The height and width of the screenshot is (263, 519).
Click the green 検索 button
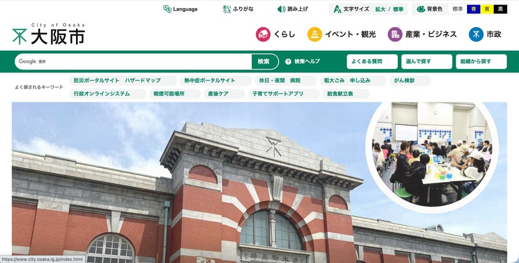coord(264,62)
